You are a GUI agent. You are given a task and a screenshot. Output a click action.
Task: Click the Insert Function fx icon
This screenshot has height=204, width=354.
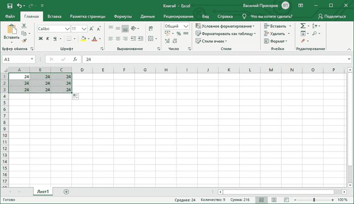tap(75, 59)
